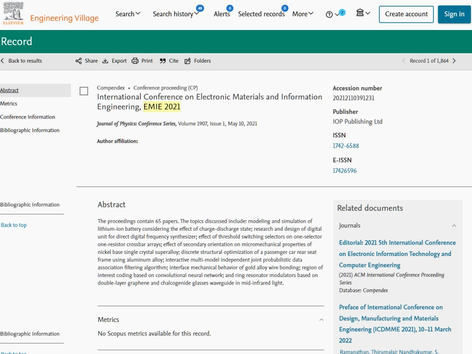472x354 pixels.
Task: Open the Search history dropdown
Action: click(x=176, y=14)
